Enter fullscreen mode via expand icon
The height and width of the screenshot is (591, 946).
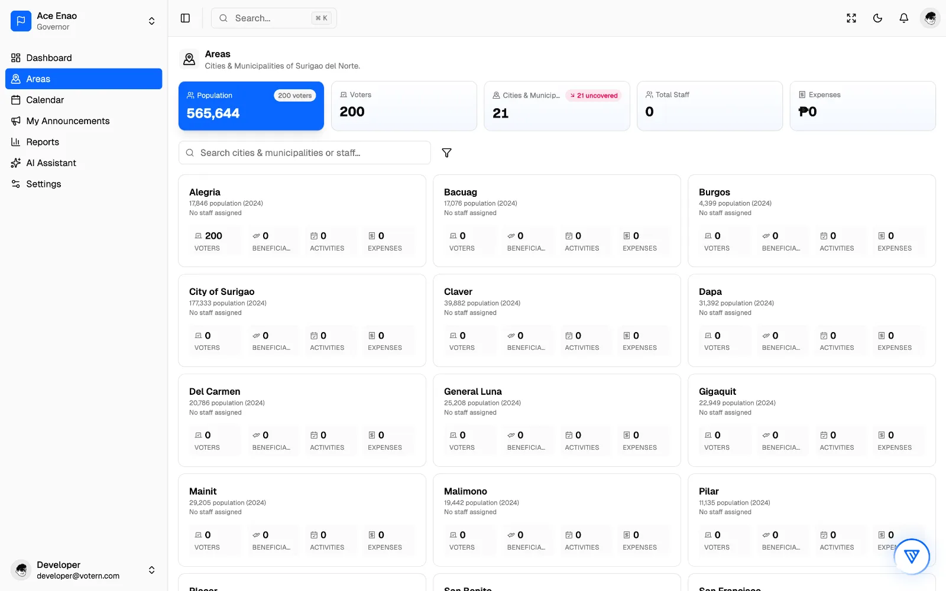[851, 18]
